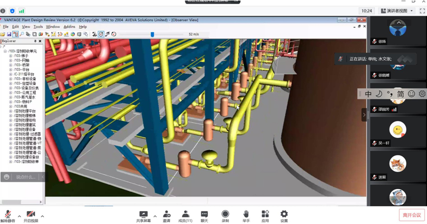Open the Apps icon in meeting bar
427x224 pixels.
[265, 216]
